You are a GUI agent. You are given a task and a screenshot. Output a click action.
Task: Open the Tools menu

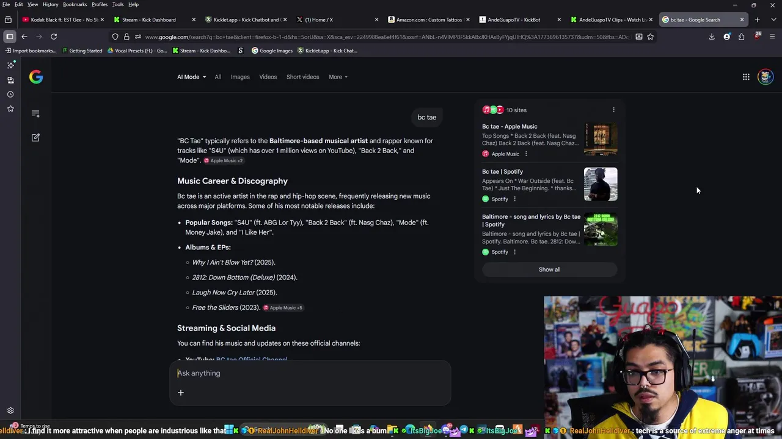point(118,4)
